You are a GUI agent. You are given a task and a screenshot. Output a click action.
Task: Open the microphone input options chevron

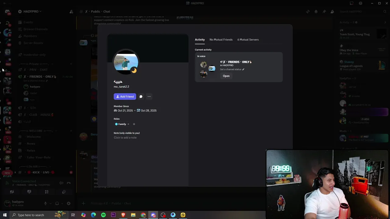(x=50, y=203)
